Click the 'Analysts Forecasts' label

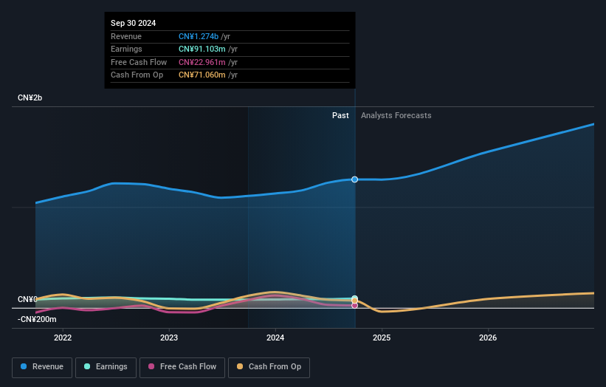click(x=396, y=115)
